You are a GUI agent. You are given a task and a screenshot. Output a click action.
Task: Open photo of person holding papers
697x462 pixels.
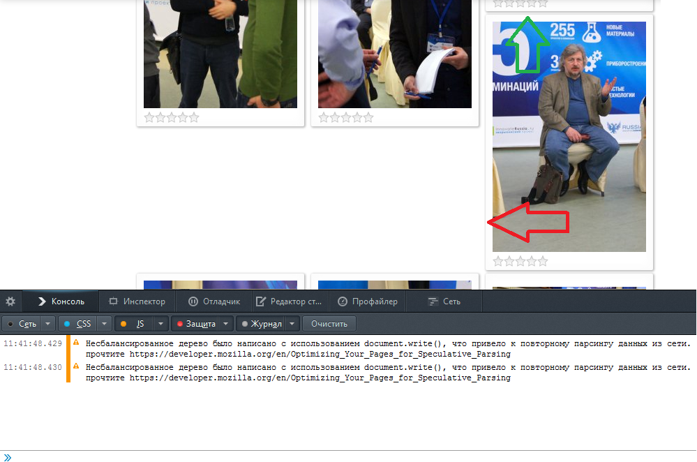point(395,54)
